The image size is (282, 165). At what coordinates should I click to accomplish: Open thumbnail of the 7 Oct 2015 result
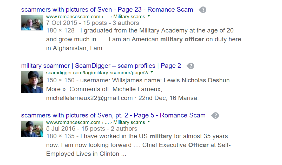point(32,23)
